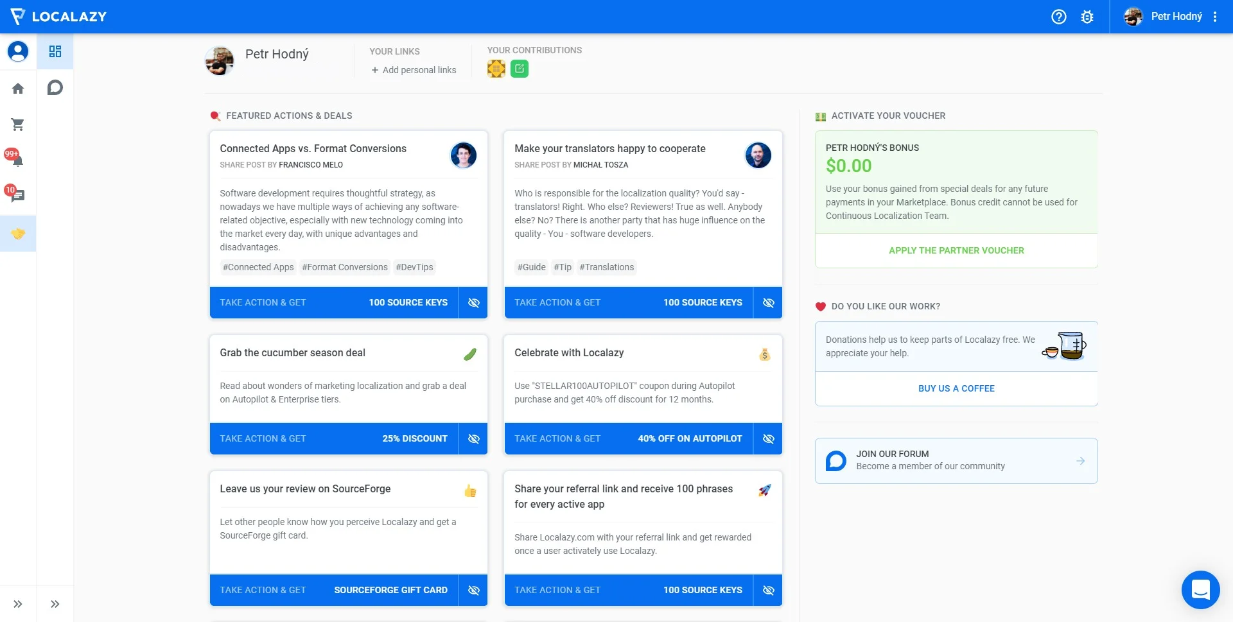Hide the Celebrate with Localazy card
Screen dimensions: 1233x622
point(768,438)
